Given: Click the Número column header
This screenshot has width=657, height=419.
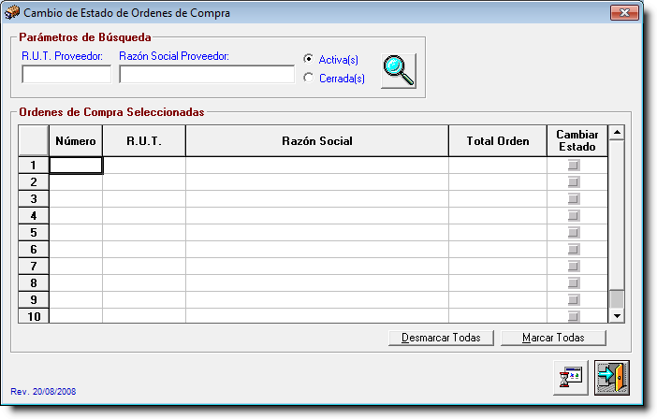Looking at the screenshot, I should pyautogui.click(x=76, y=141).
